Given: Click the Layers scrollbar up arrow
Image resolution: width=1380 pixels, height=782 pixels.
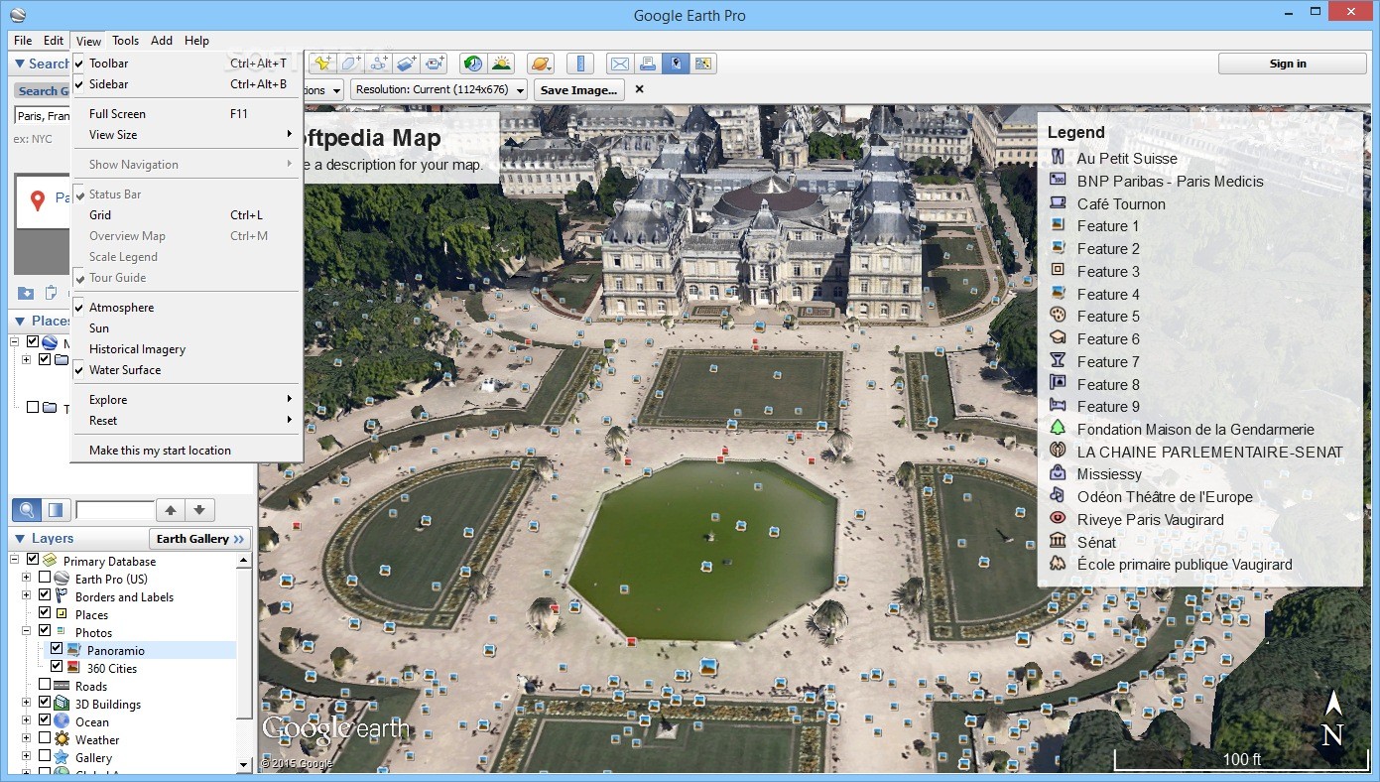Looking at the screenshot, I should (244, 561).
